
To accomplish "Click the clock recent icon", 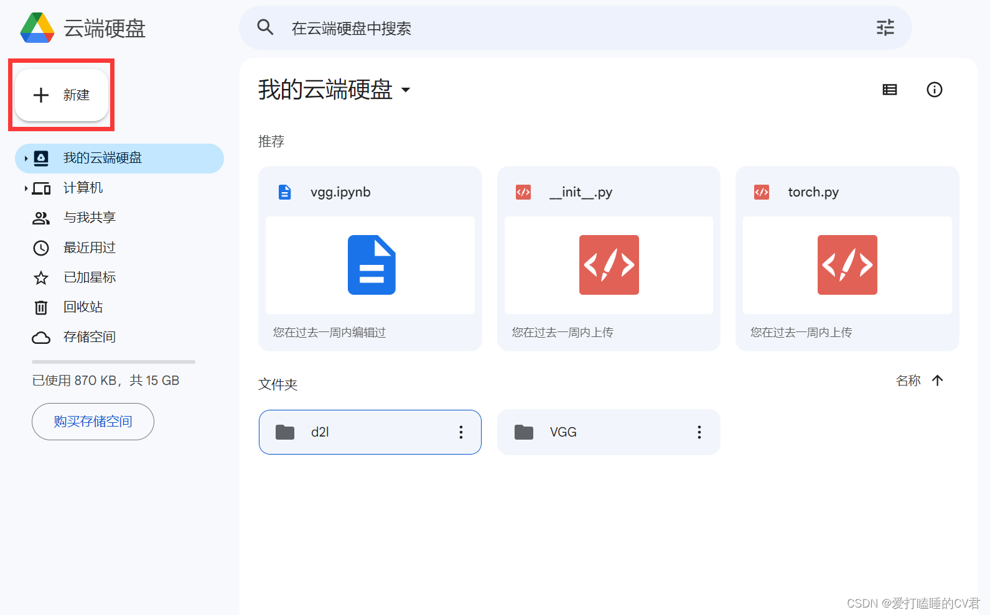I will tap(41, 248).
